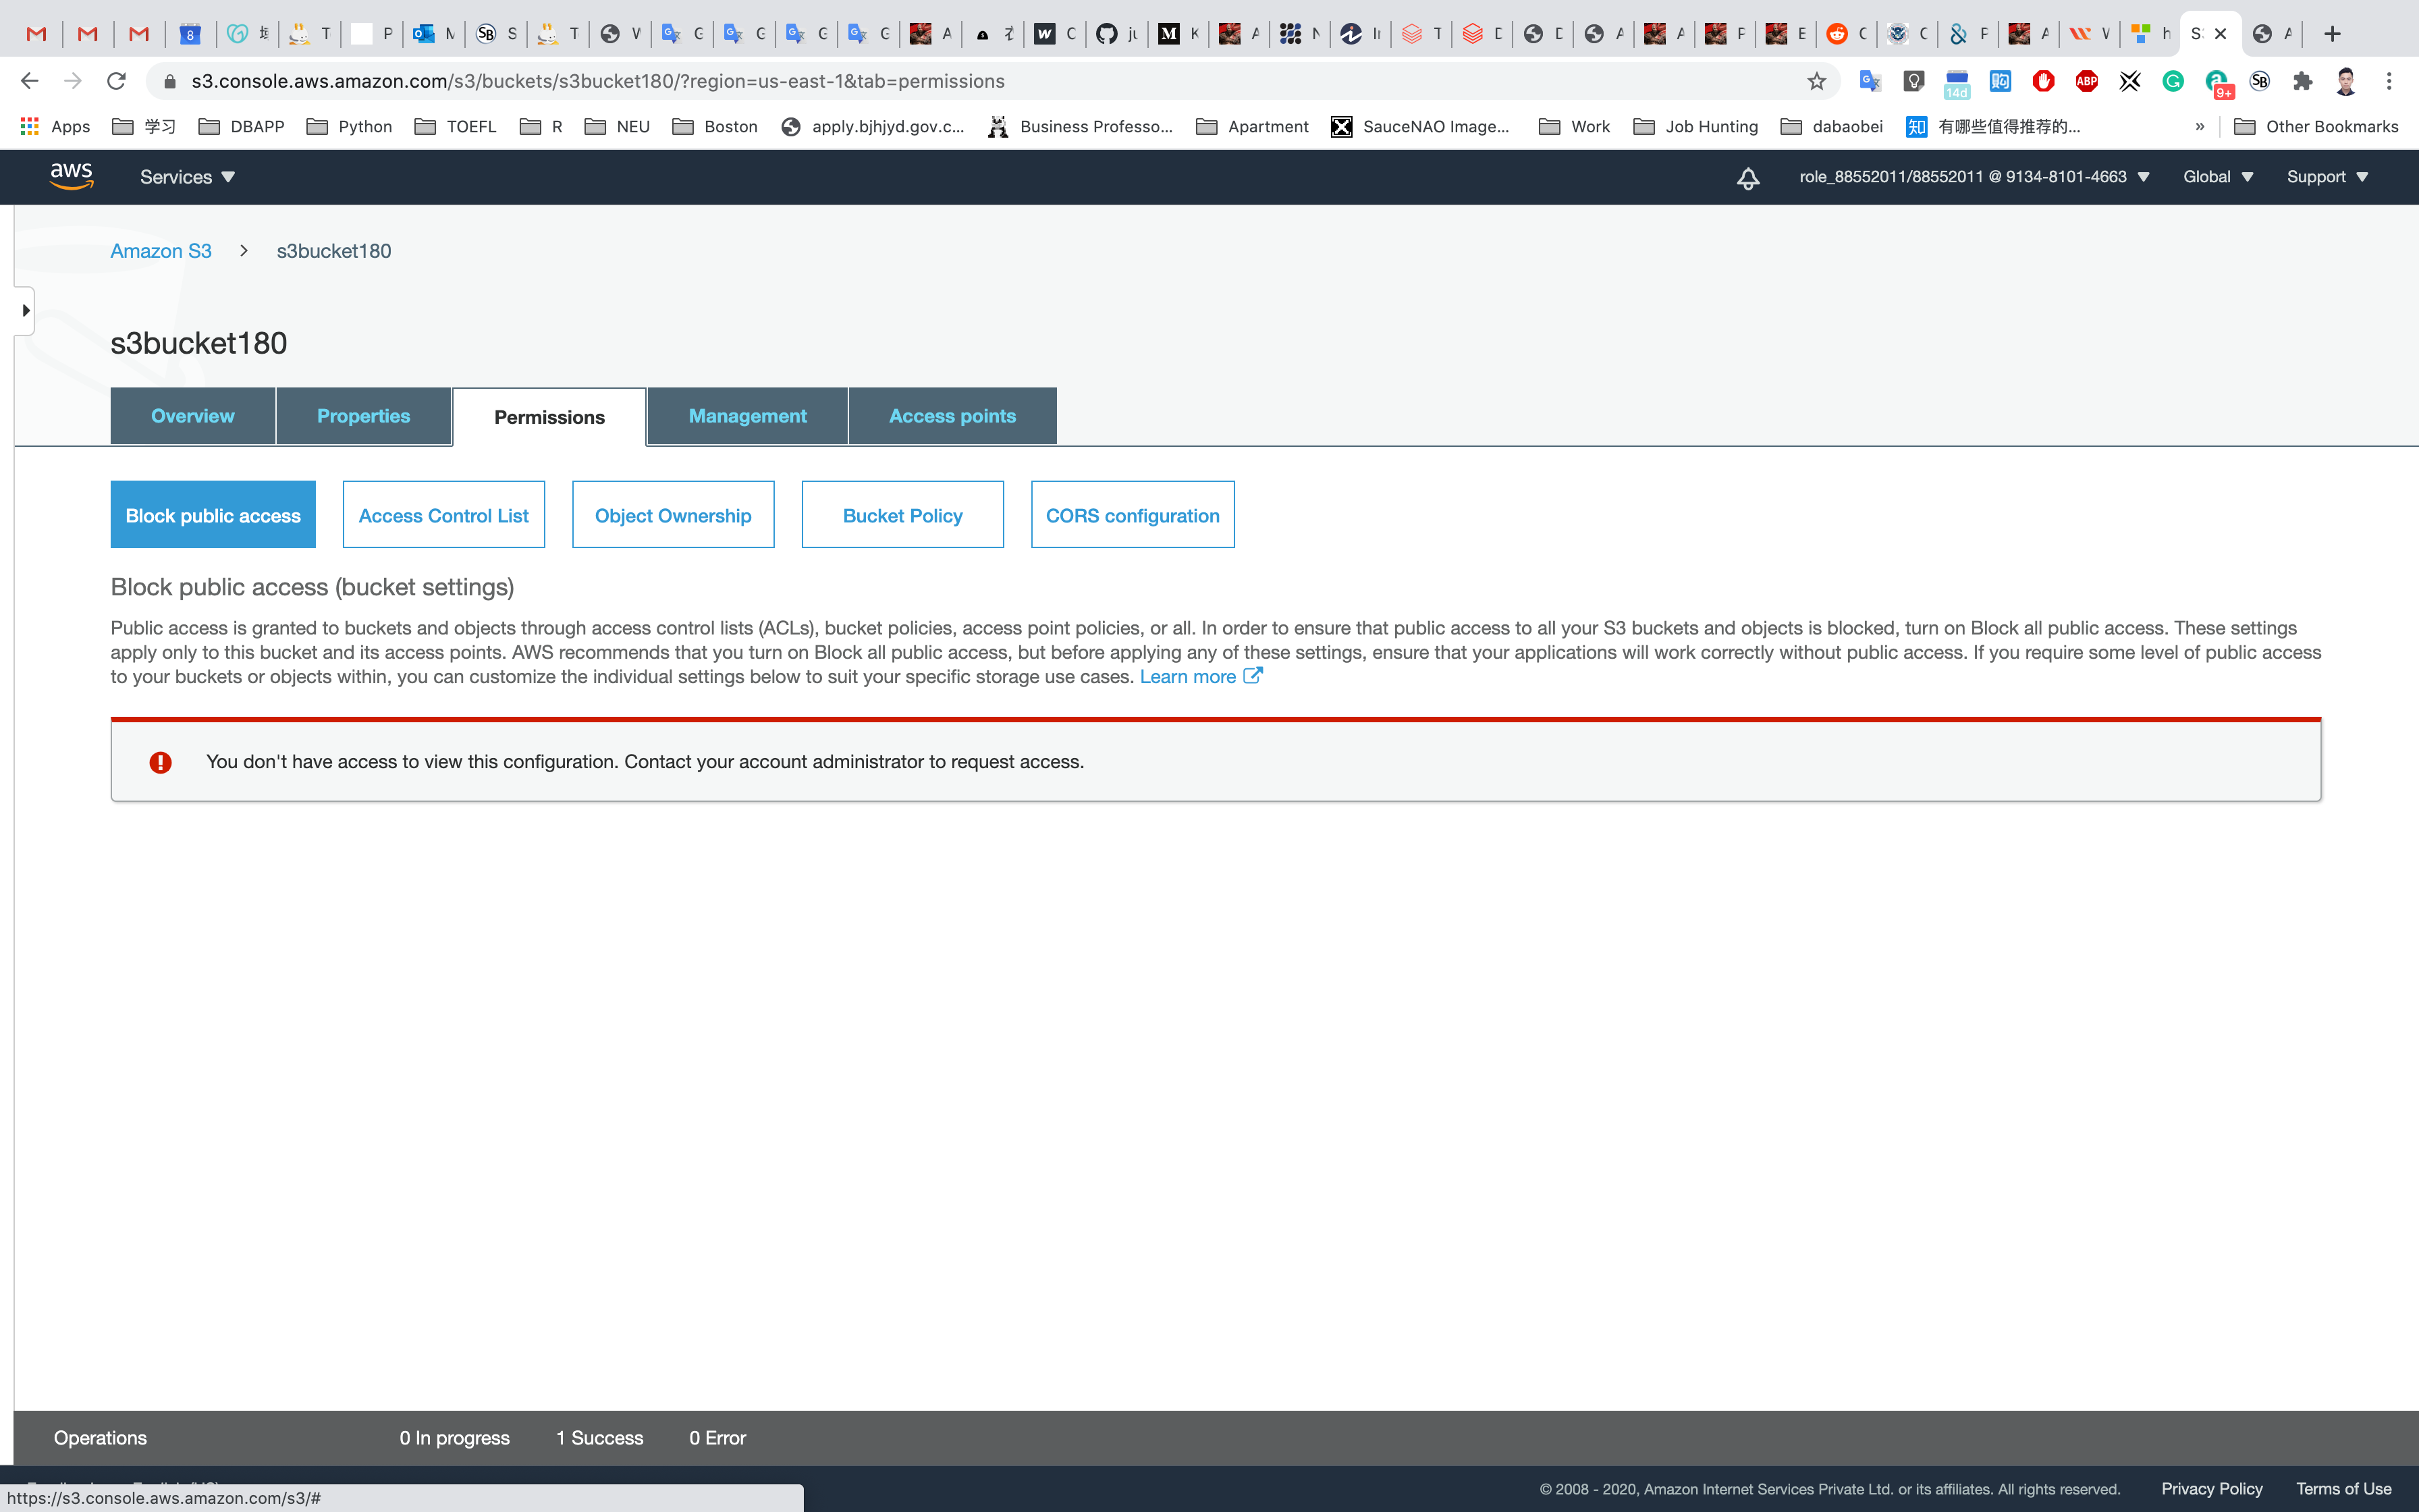Image resolution: width=2419 pixels, height=1512 pixels.
Task: Open the notifications bell icon
Action: tap(1747, 178)
